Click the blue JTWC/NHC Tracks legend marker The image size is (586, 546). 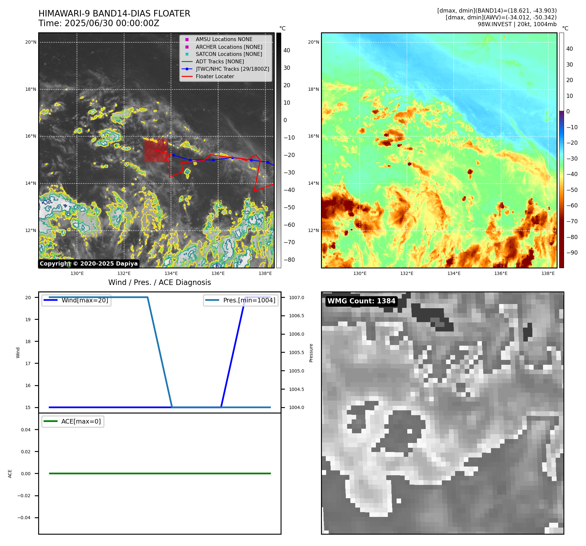187,69
